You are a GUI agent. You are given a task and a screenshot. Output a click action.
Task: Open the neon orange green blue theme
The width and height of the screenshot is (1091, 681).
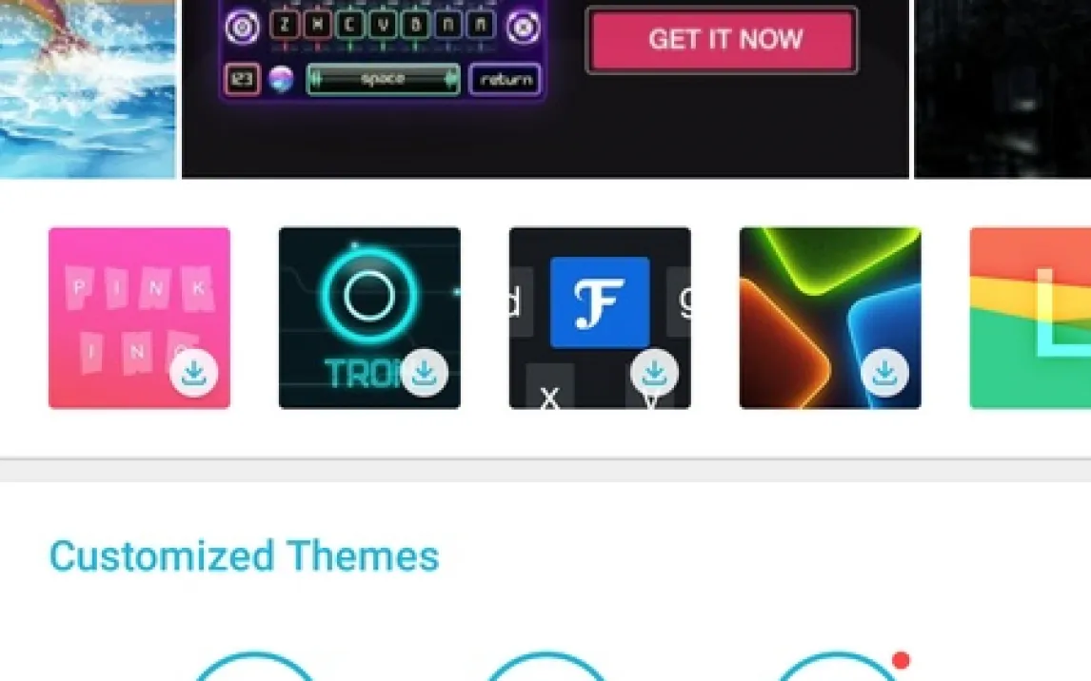click(830, 318)
